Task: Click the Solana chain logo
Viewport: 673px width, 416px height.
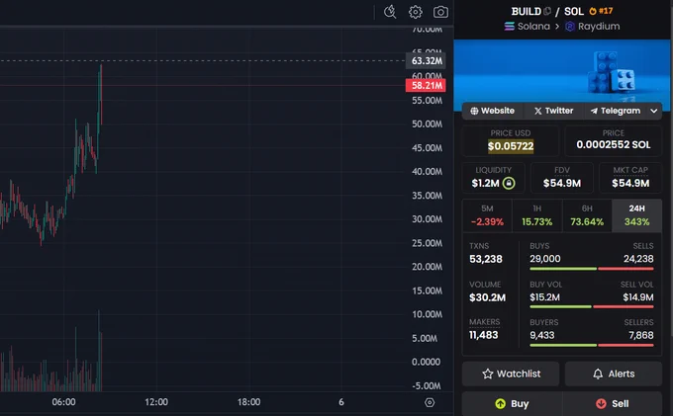Action: 509,27
